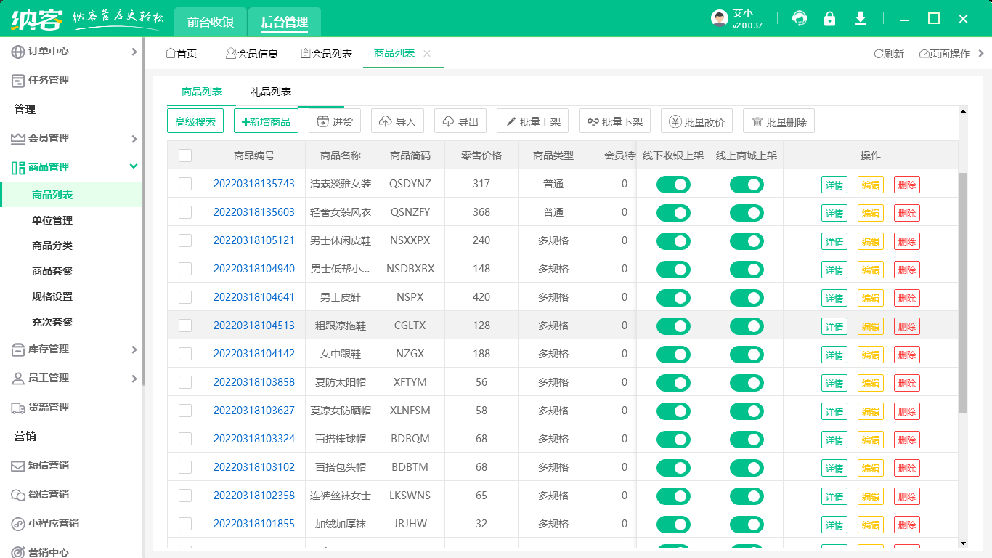
Task: Open the 会员列表 page tab
Action: 326,54
